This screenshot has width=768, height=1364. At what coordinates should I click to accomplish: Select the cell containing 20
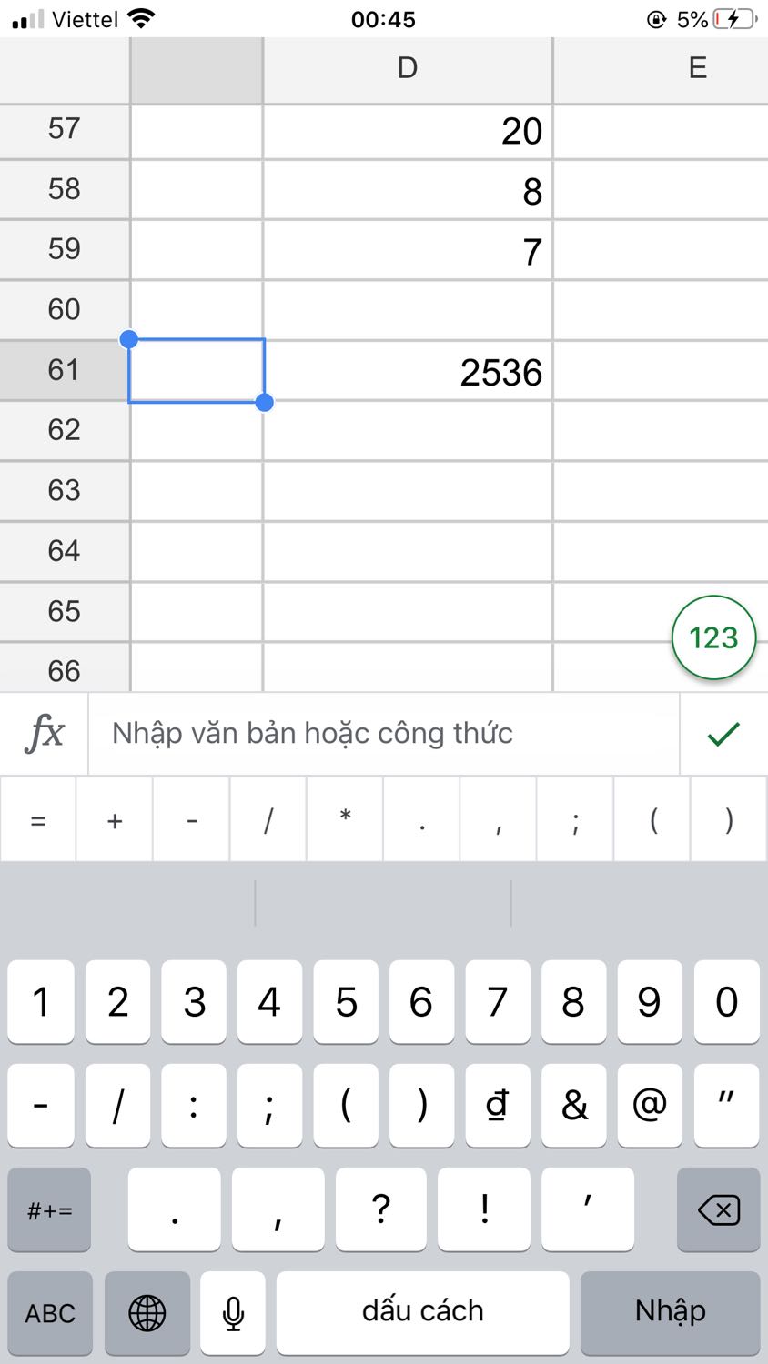(x=408, y=132)
